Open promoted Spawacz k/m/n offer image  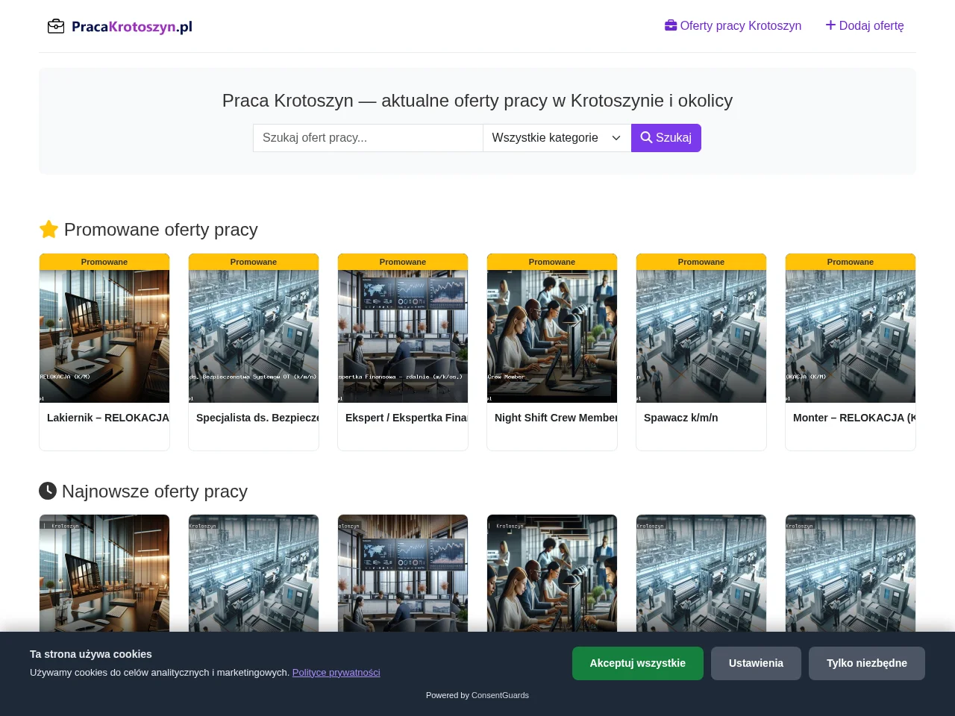pyautogui.click(x=701, y=336)
